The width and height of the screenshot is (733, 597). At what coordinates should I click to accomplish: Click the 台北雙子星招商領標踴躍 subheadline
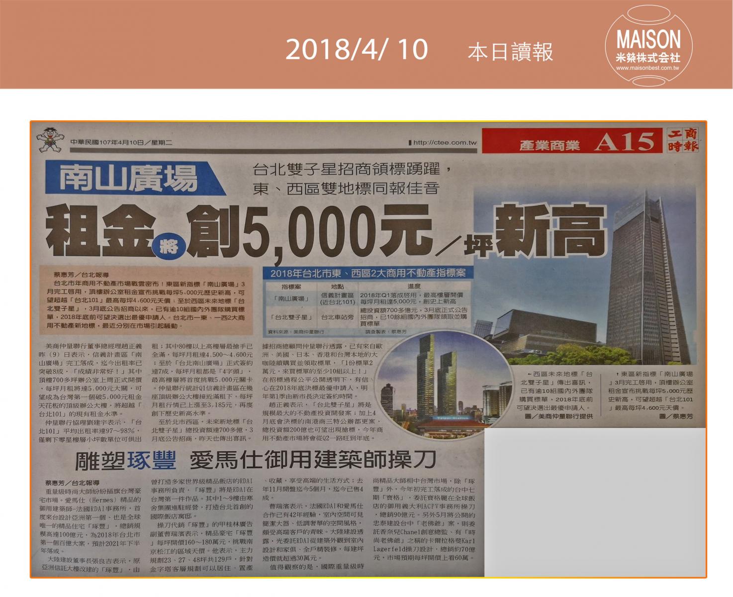352,169
